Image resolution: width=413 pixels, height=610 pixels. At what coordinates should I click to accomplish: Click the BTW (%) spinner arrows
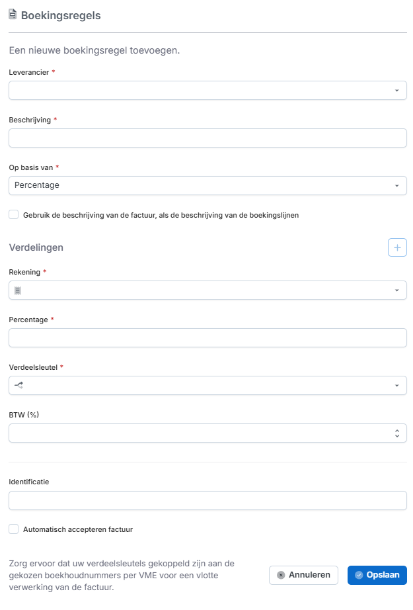396,433
